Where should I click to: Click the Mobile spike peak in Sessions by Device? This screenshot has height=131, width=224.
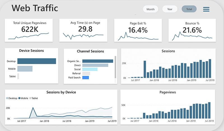click(33, 107)
